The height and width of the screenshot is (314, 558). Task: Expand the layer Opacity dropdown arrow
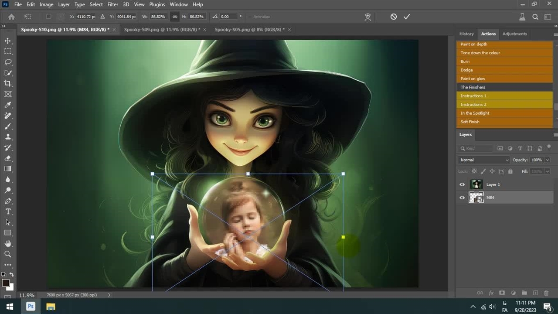pos(547,160)
